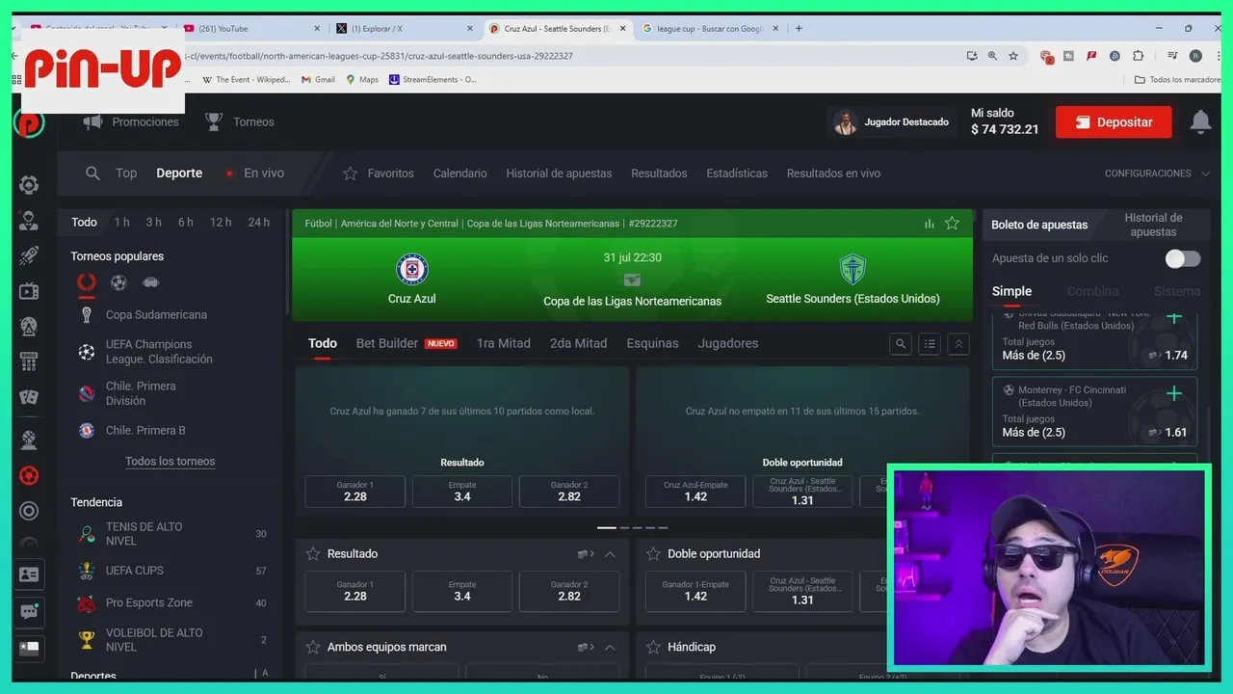Screen dimensions: 1233x694
Task: Click the first carousel pagination dot
Action: click(x=607, y=528)
